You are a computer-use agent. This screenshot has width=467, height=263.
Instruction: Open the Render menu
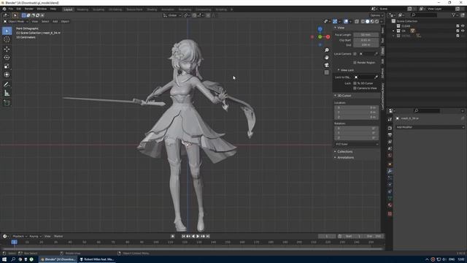click(x=29, y=9)
